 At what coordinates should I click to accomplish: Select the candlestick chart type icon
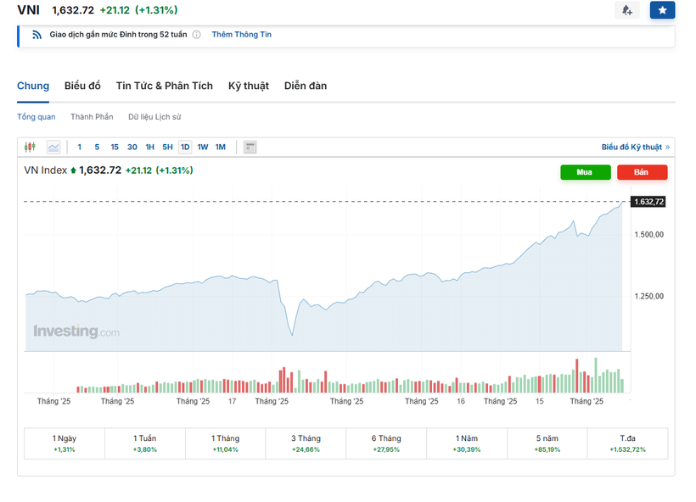click(x=30, y=147)
